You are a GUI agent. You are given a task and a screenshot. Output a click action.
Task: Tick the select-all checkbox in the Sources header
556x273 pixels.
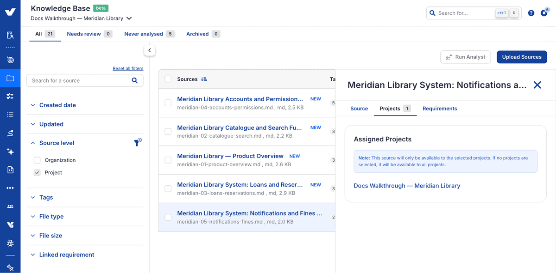coord(168,79)
